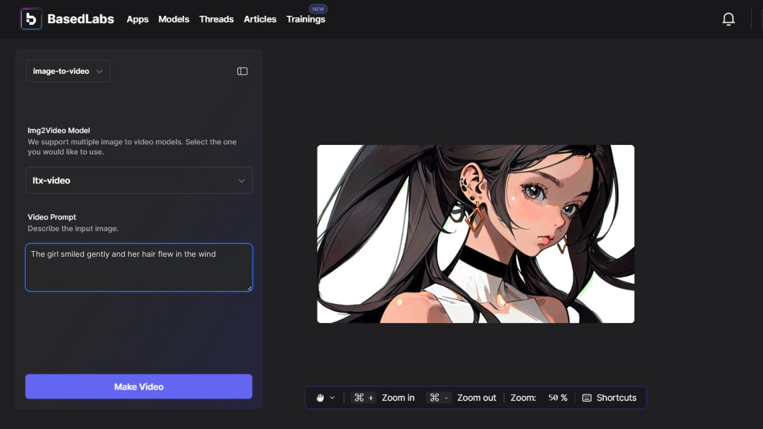The height and width of the screenshot is (429, 763).
Task: Click 'Describe the input image.' helper text
Action: (x=73, y=228)
